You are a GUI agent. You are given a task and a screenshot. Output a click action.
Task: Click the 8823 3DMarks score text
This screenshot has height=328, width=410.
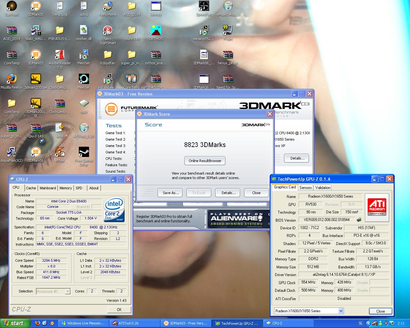coord(205,145)
